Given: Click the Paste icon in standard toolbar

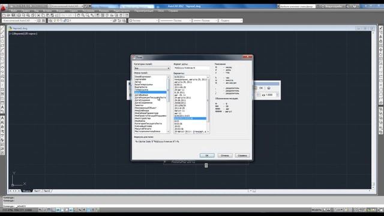Looking at the screenshot, I should pyautogui.click(x=48, y=15).
